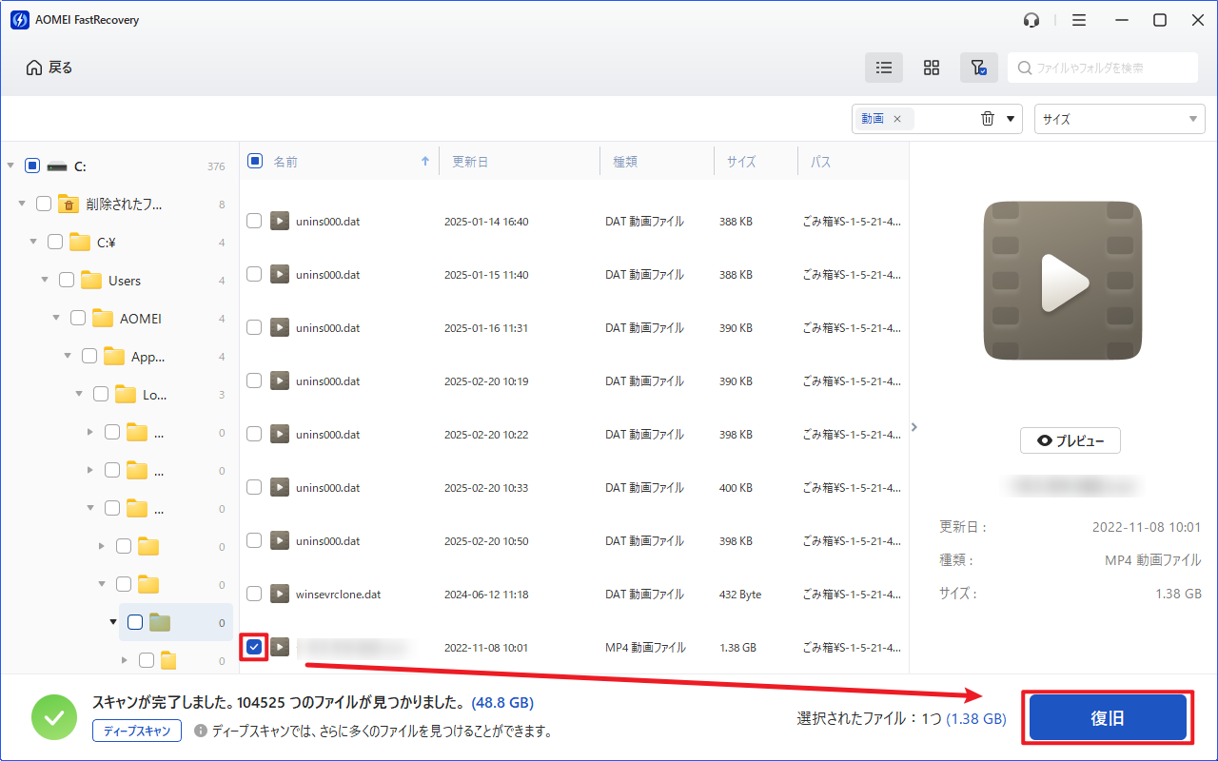Remove the 動画 filter tag

click(x=896, y=119)
